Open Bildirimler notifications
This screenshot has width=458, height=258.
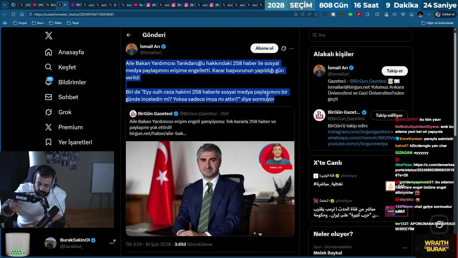point(65,82)
